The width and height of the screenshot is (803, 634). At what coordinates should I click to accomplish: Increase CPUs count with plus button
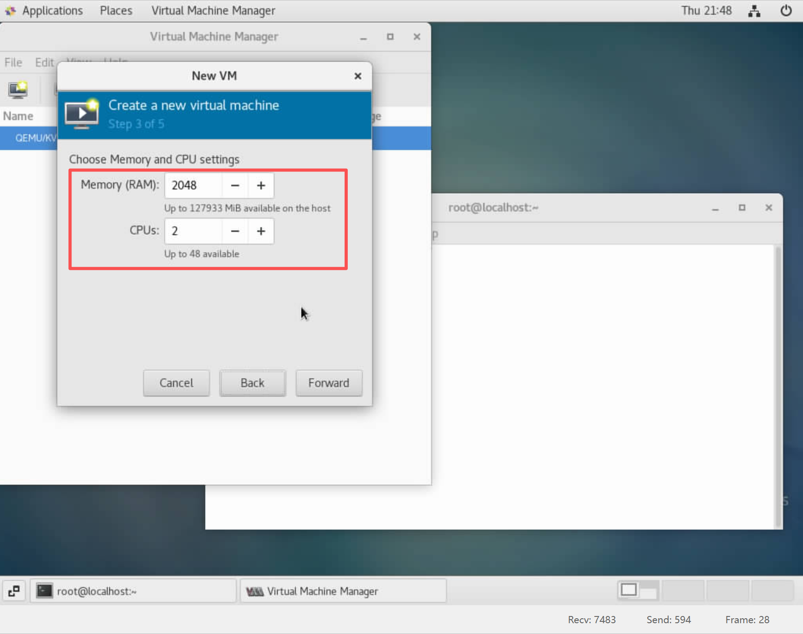click(x=261, y=231)
